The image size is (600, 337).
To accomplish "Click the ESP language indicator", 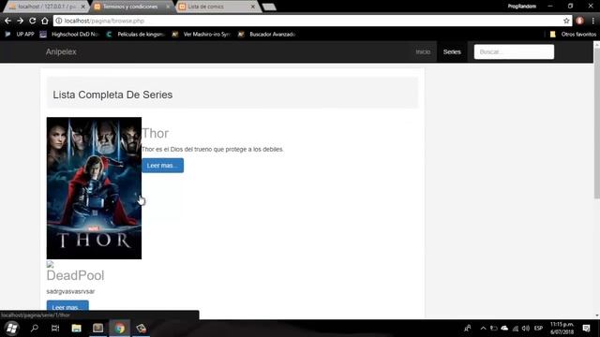I will point(538,329).
